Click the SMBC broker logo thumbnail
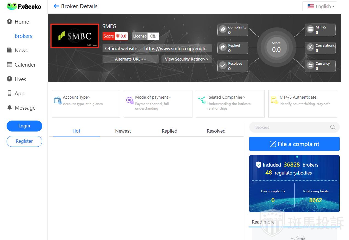The image size is (349, 240). tap(75, 36)
